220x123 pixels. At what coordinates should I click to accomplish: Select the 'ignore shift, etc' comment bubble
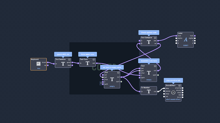pos(63,54)
